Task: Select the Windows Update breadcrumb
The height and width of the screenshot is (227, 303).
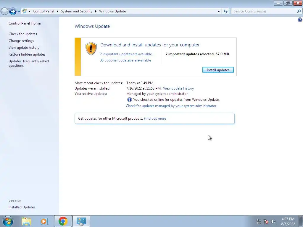Action: point(112,11)
